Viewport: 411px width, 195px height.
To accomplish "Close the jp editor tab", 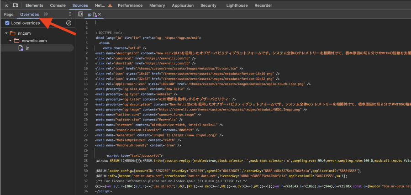I will point(100,15).
